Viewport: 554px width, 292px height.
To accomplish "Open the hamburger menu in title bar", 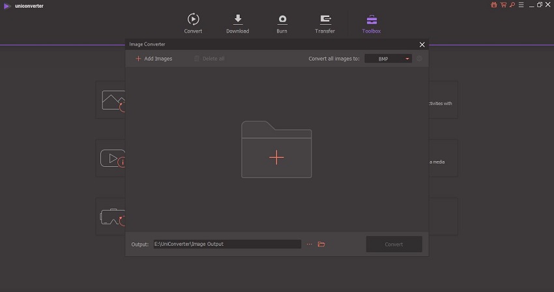I will (x=521, y=5).
